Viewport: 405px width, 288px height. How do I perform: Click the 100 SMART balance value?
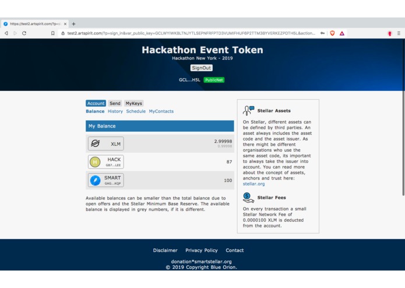[228, 180]
